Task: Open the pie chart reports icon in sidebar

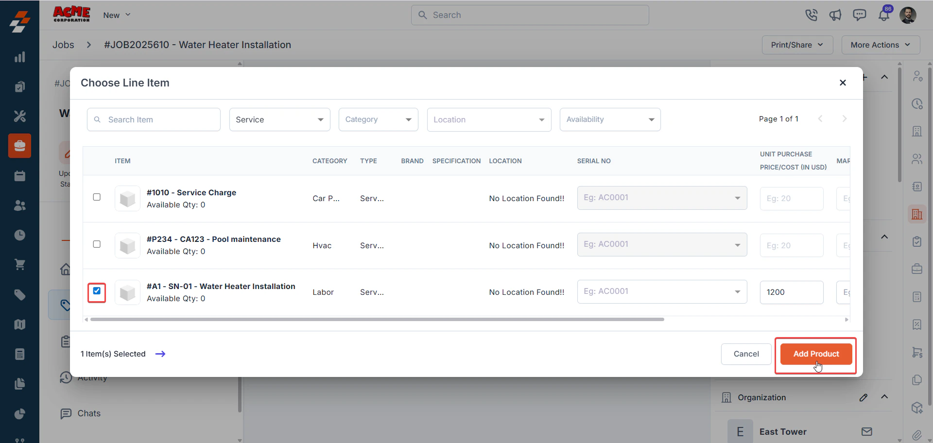Action: pyautogui.click(x=19, y=414)
